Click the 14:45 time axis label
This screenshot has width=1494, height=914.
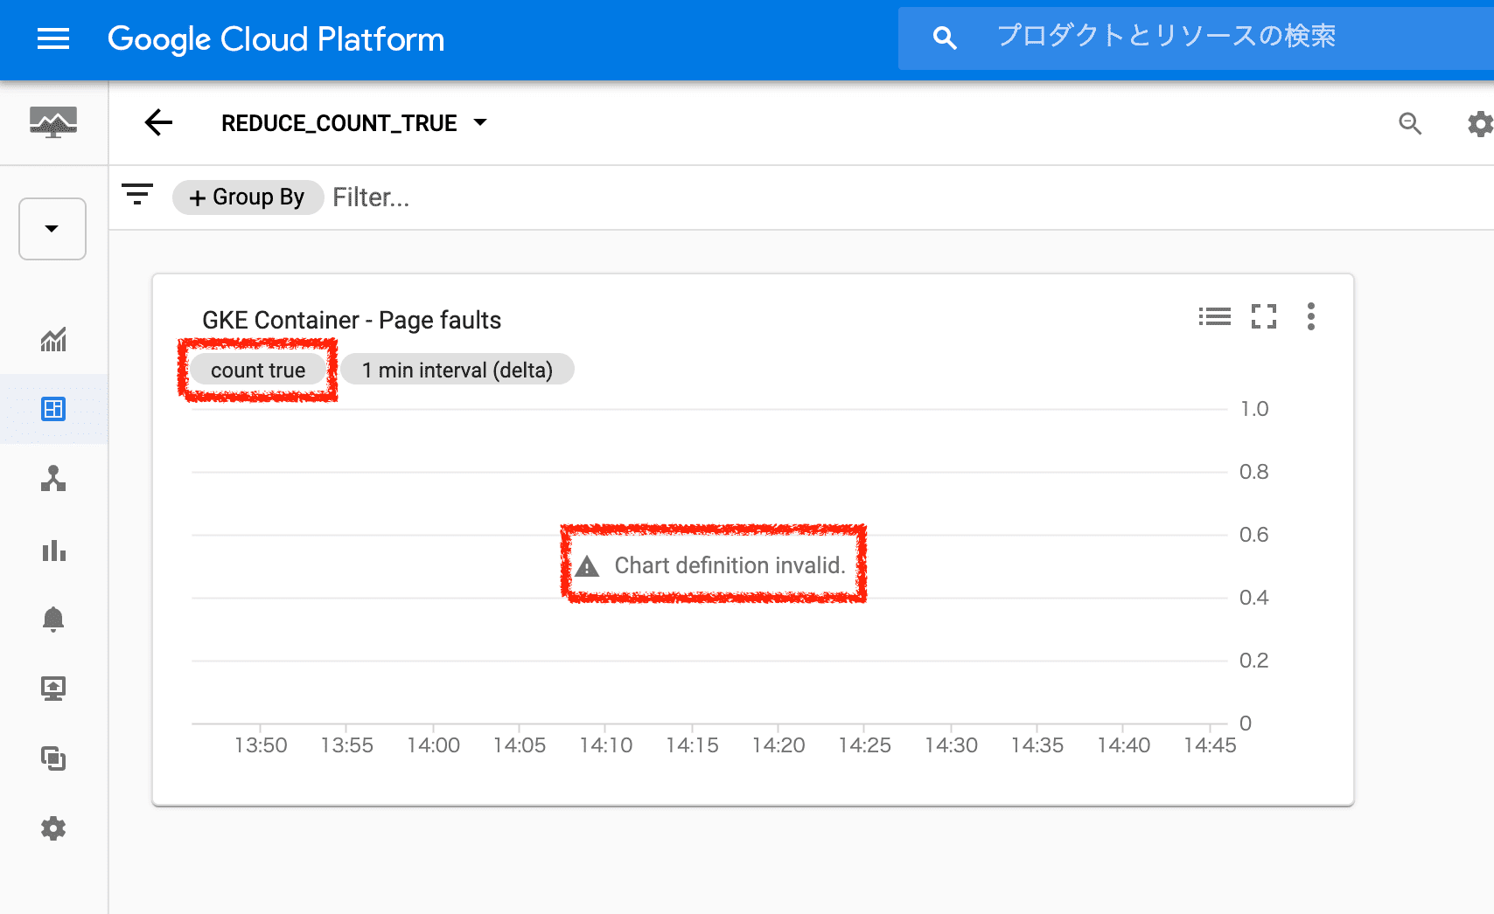(1210, 745)
